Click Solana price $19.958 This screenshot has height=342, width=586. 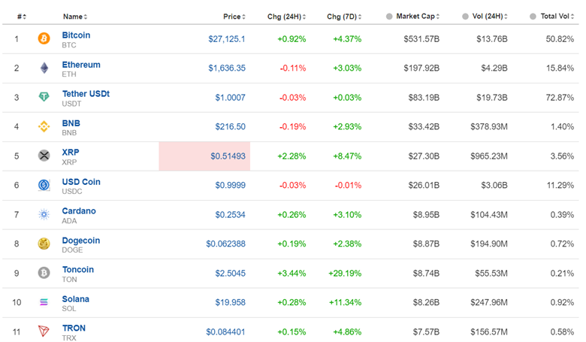pyautogui.click(x=230, y=302)
